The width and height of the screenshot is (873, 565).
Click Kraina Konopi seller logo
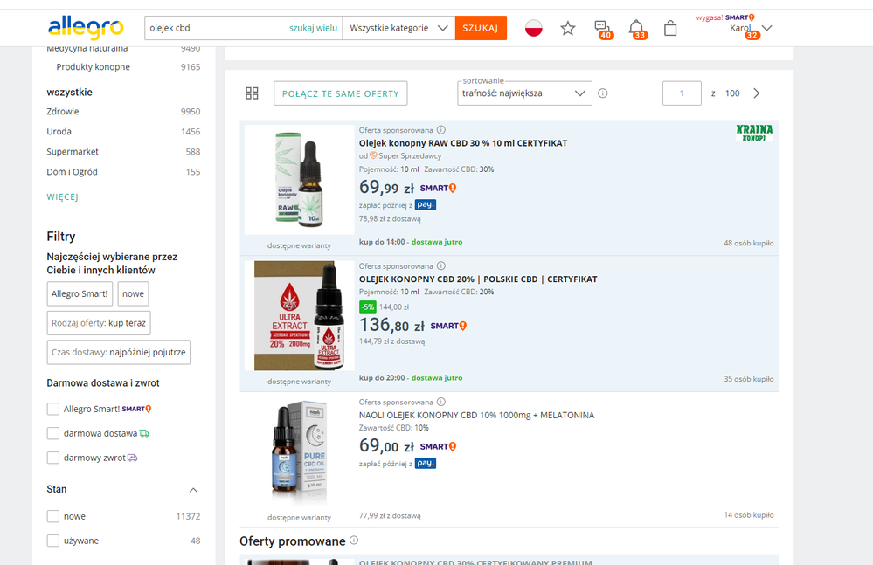754,133
